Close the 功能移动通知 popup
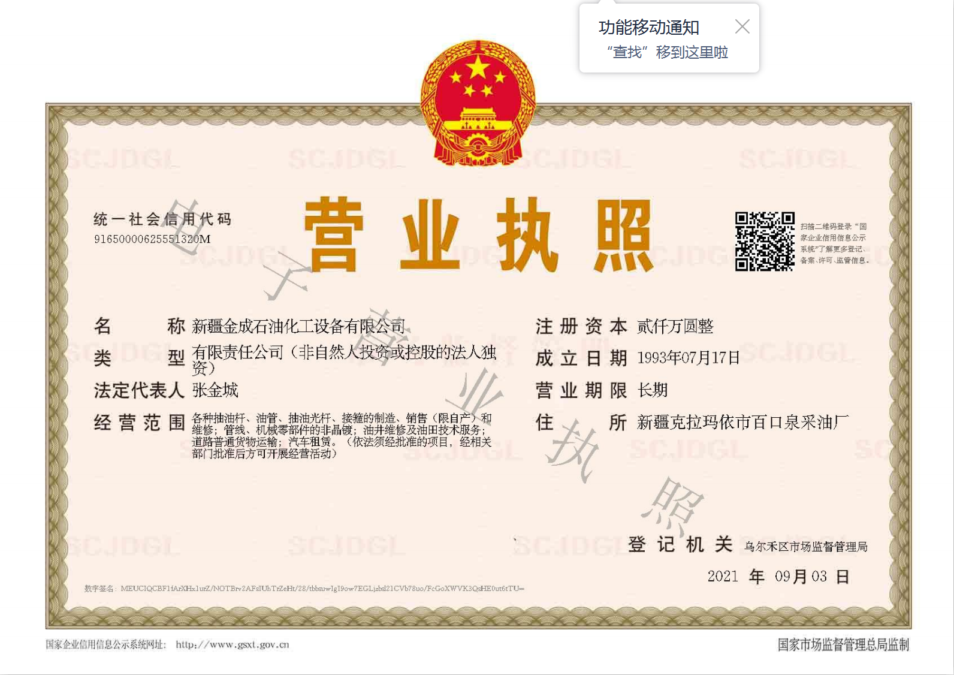The image size is (954, 675). [x=742, y=26]
